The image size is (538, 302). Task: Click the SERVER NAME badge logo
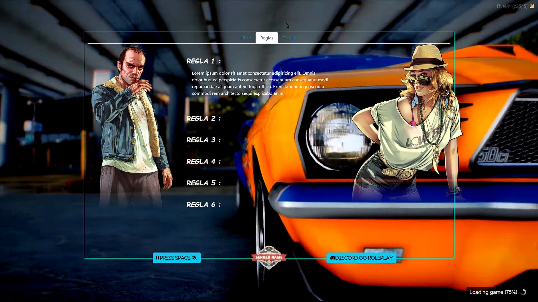click(269, 258)
